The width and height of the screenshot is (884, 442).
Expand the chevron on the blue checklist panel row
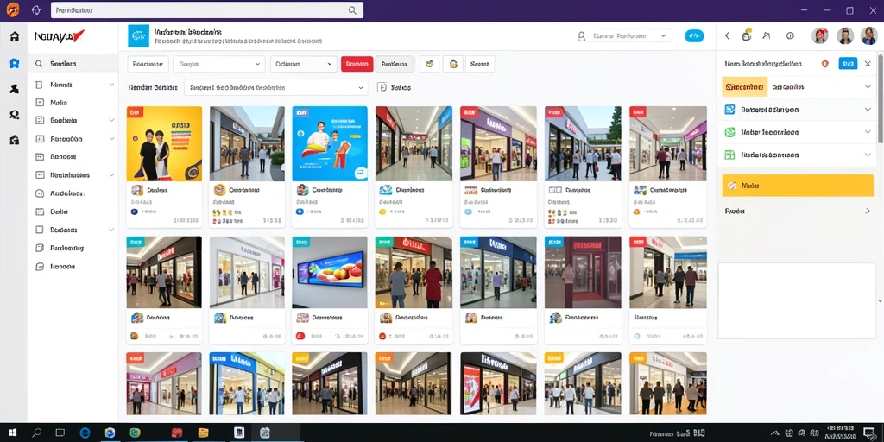(x=868, y=110)
